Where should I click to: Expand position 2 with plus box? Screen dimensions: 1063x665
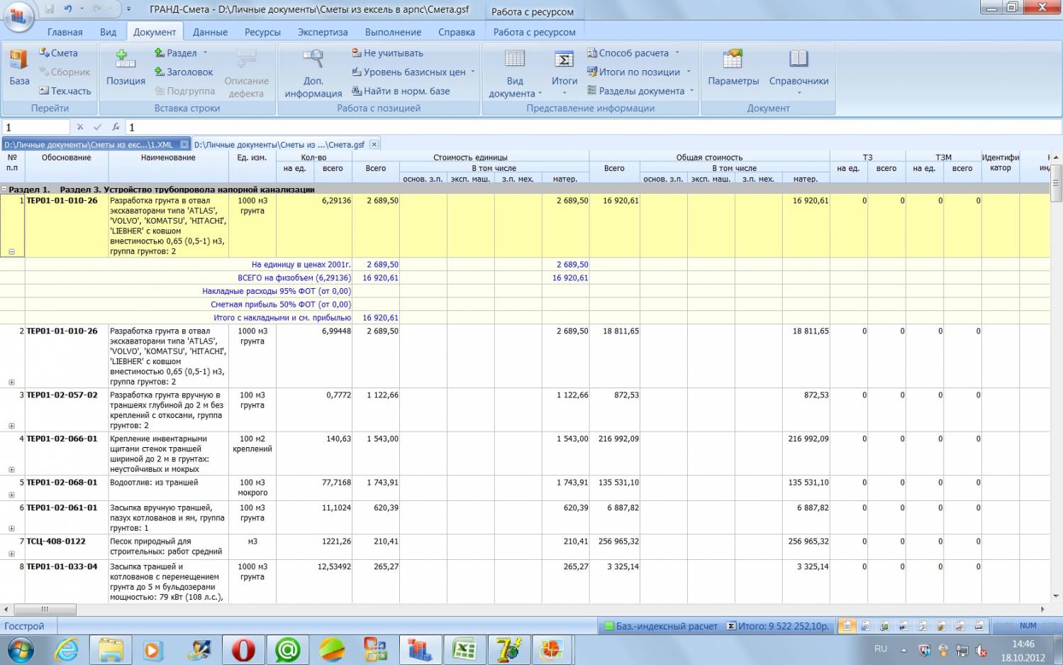coord(11,382)
